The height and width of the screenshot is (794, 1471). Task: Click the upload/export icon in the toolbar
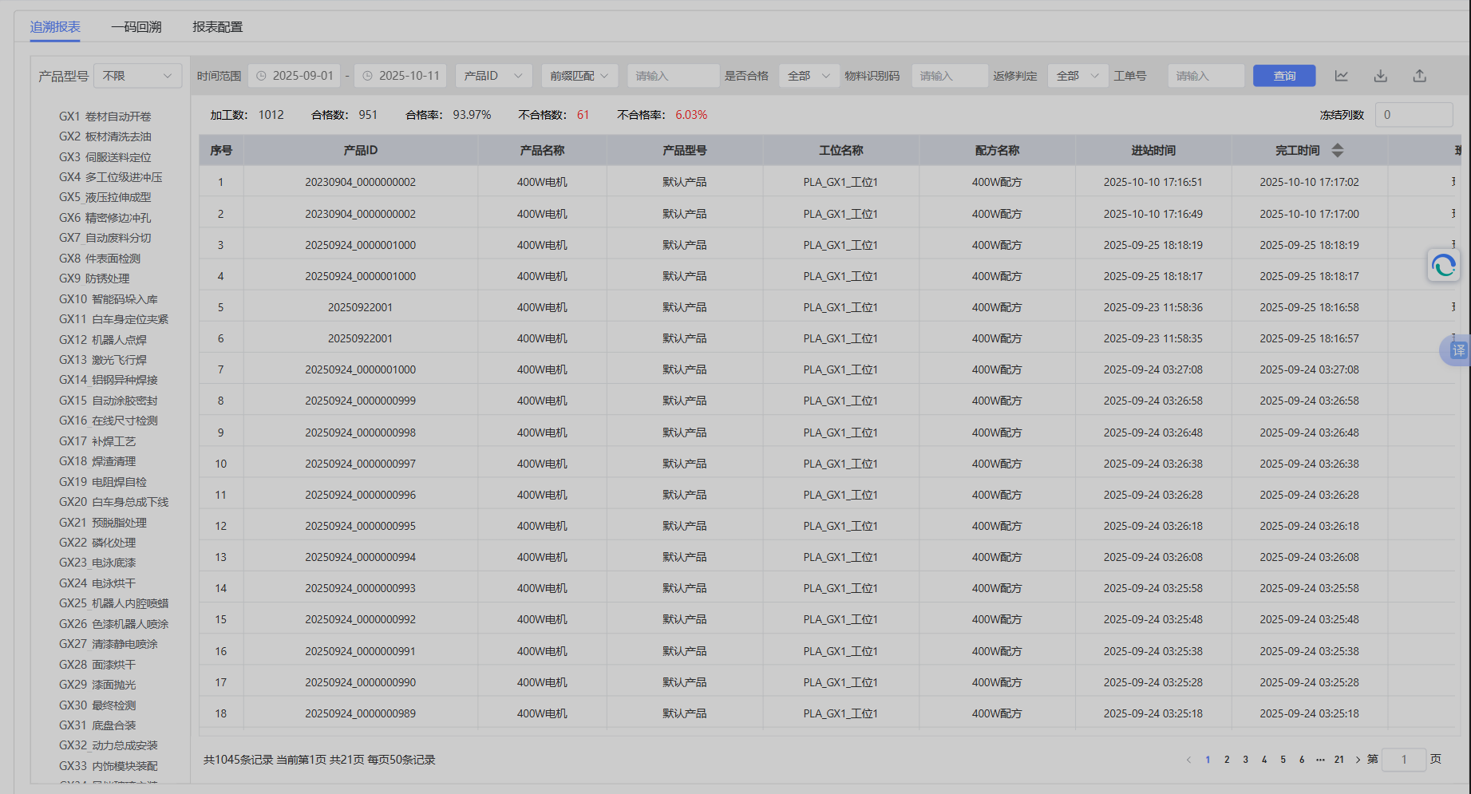click(1419, 76)
